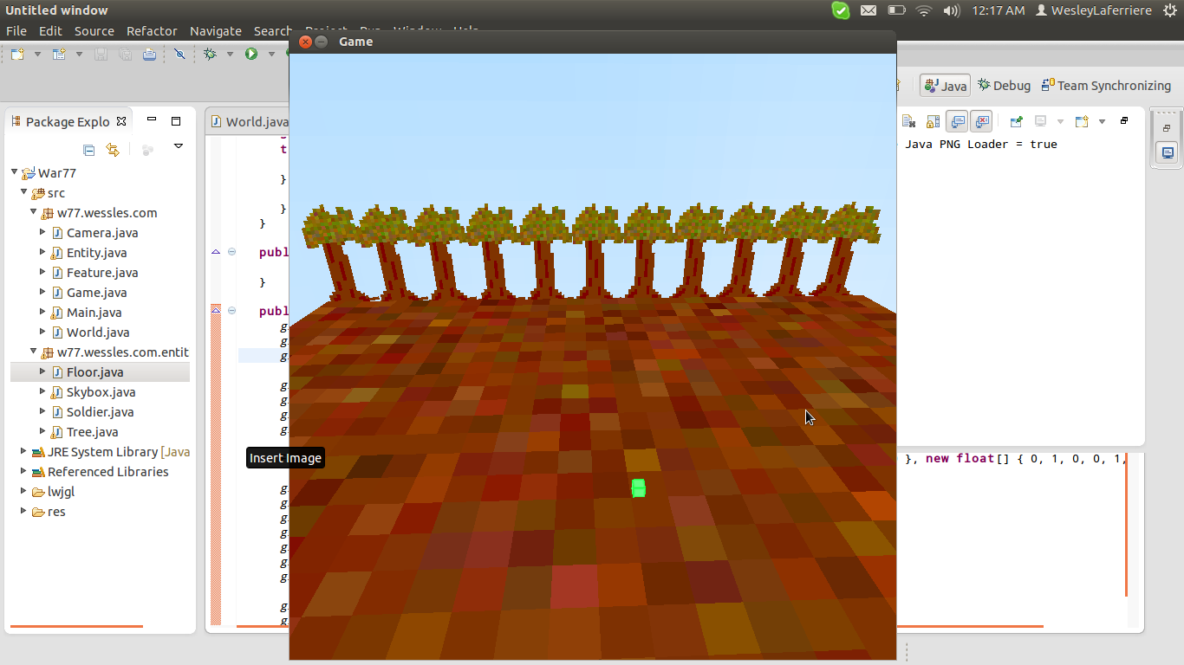1184x665 pixels.
Task: Toggle Link with Editor in Package Explorer
Action: click(113, 150)
